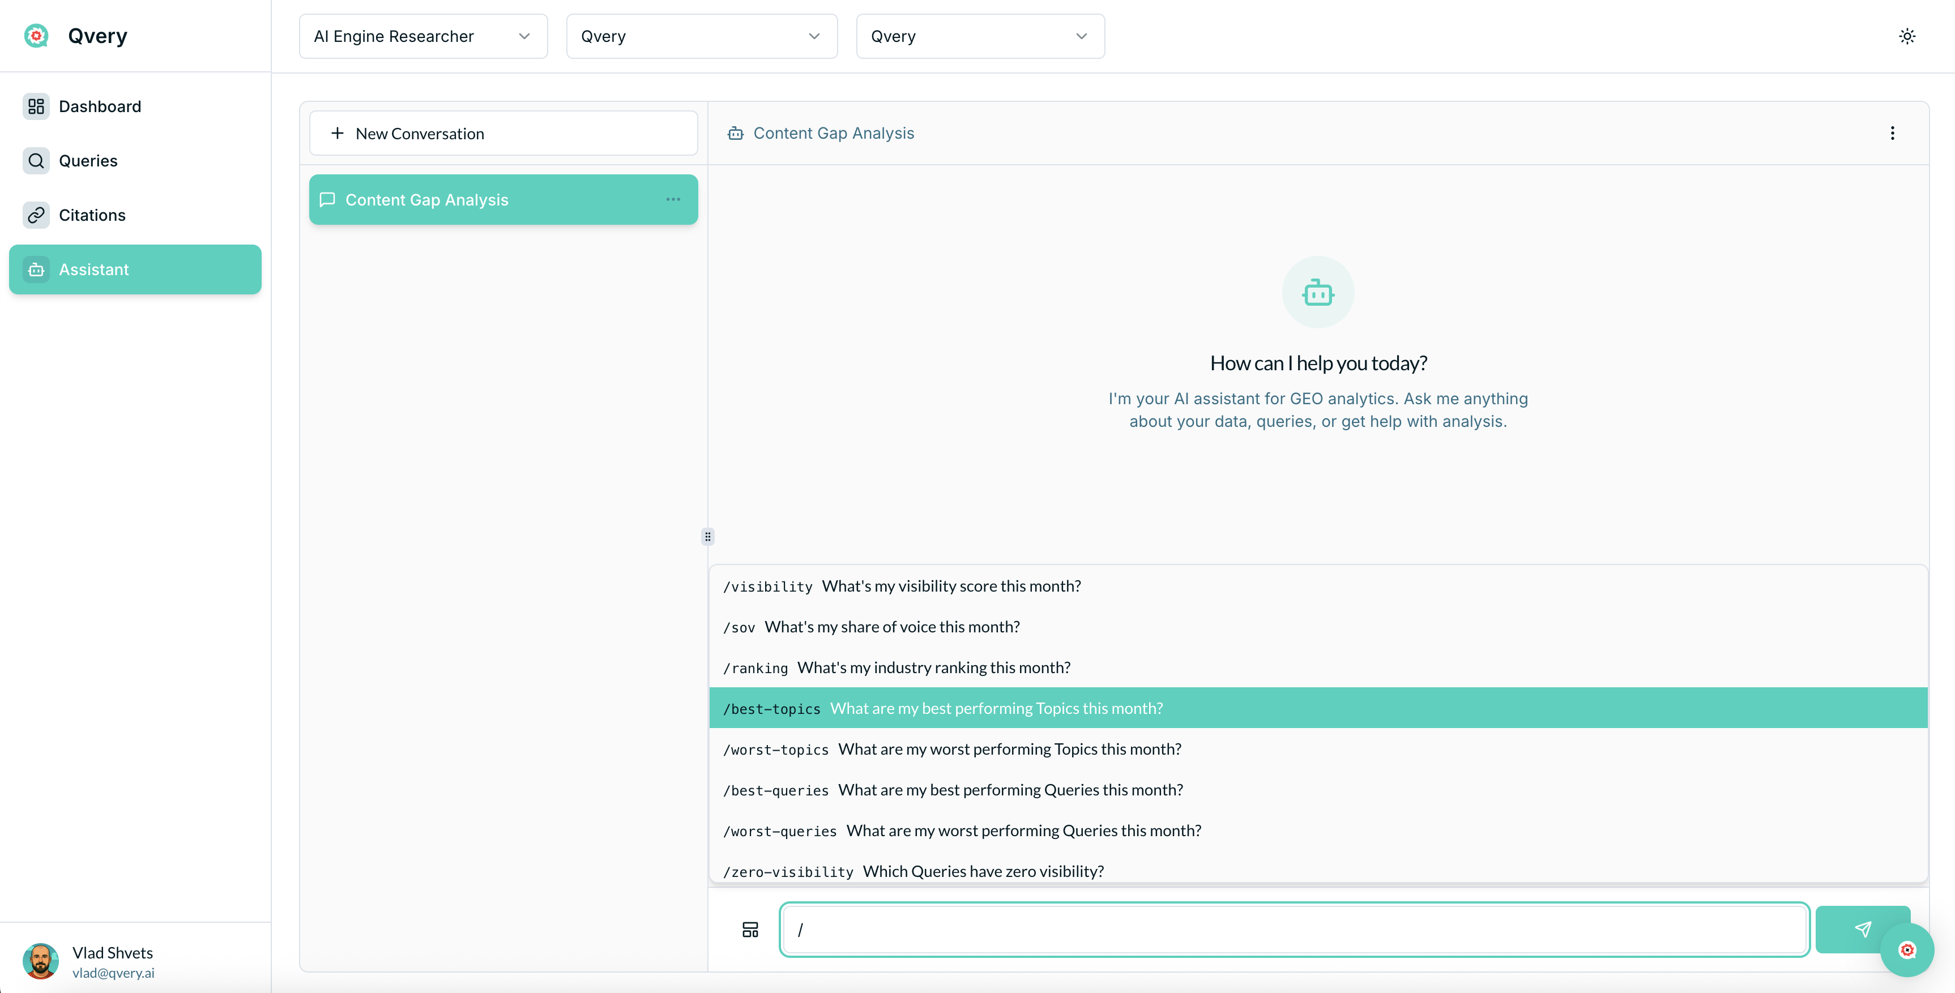Click the panel resize handle divider
Image resolution: width=1955 pixels, height=993 pixels.
(707, 537)
